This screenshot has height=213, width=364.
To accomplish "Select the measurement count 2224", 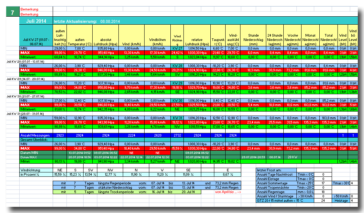I will (x=132, y=135).
